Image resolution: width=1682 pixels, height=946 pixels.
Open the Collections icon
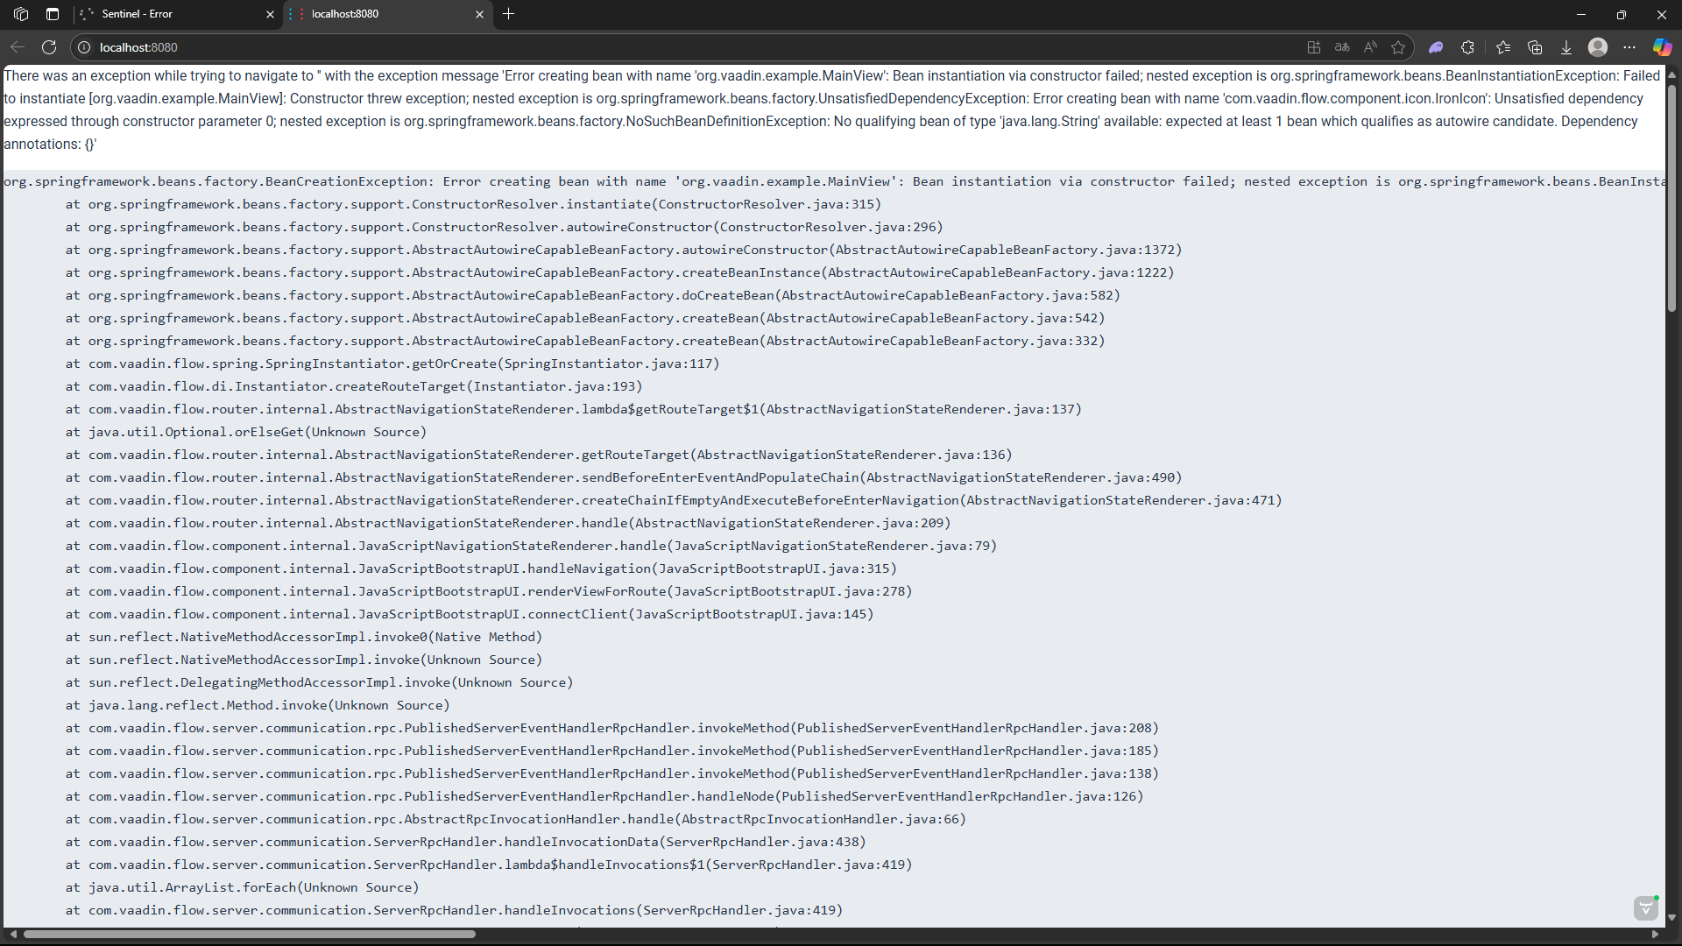pos(1535,47)
